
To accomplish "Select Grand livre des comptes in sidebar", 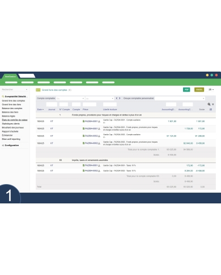I will (14, 101).
